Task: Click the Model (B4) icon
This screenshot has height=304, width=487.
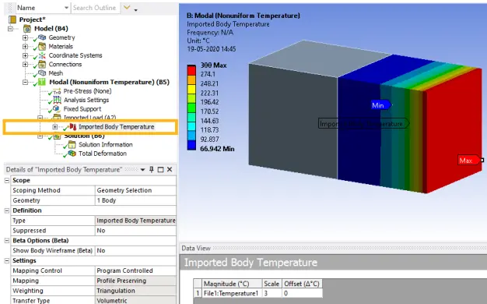Action: 27,29
